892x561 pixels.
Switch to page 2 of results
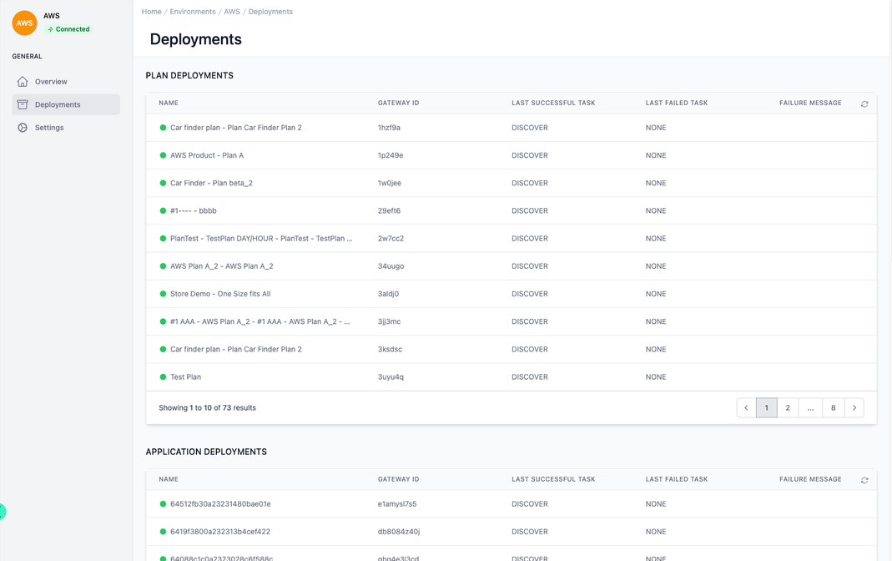click(x=787, y=407)
